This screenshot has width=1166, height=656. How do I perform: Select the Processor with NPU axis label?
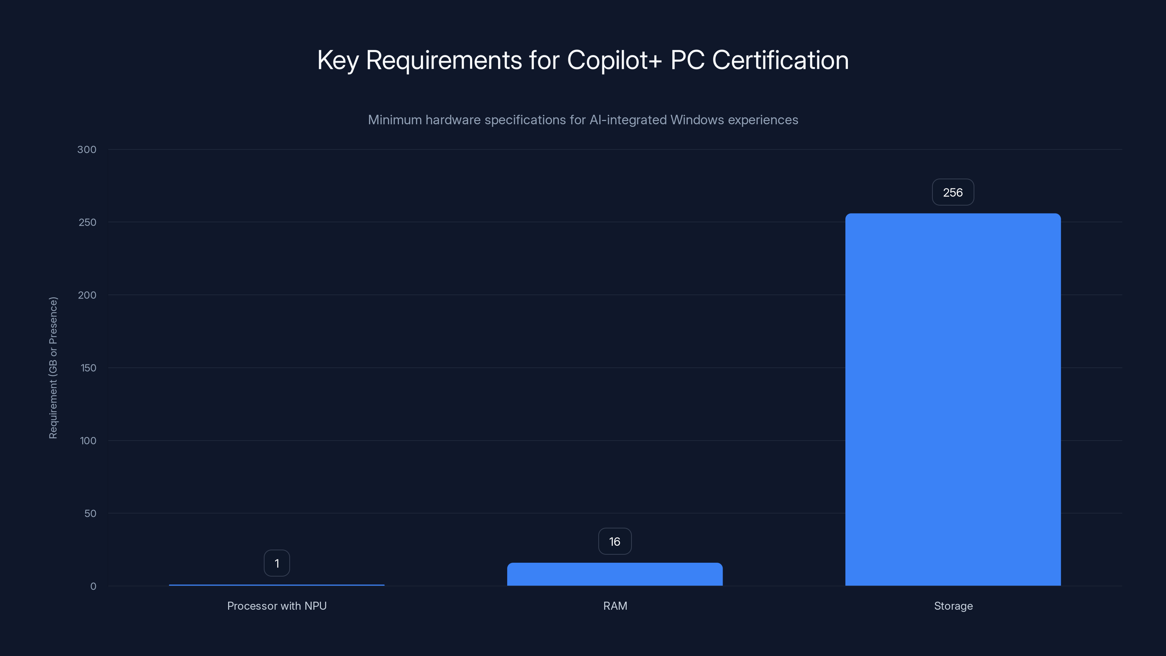[x=277, y=606]
